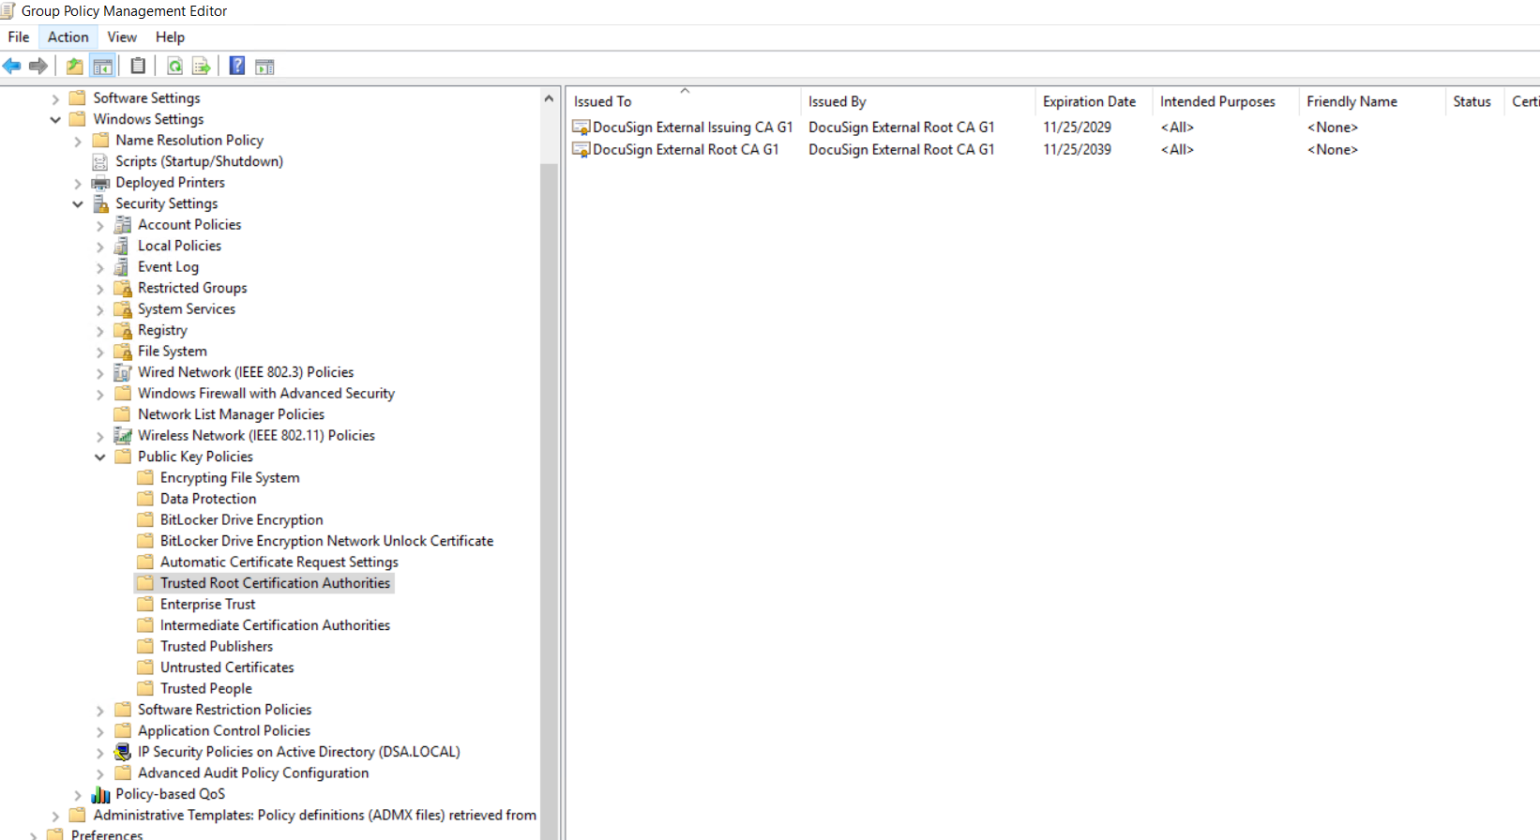Click the Forward arrow toolbar icon
The height and width of the screenshot is (840, 1540).
click(38, 66)
